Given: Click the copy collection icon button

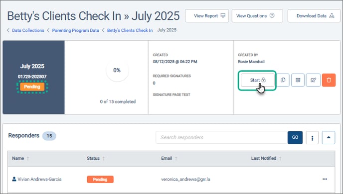Looking at the screenshot, I should tap(283, 80).
